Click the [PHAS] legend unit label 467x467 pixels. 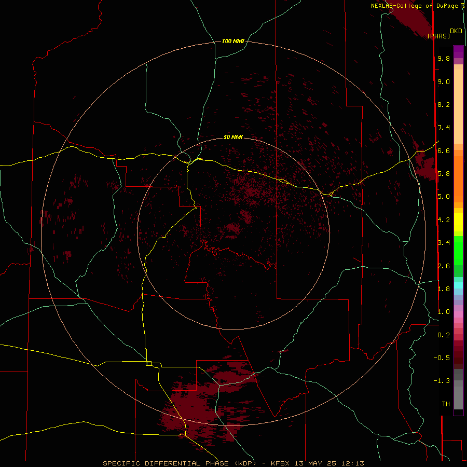point(438,36)
